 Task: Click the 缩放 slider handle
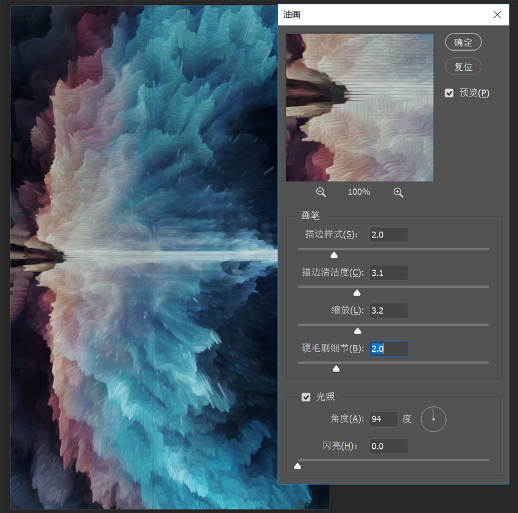pos(358,331)
